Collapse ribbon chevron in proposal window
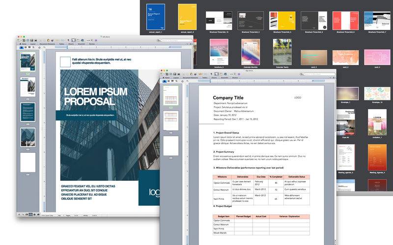The image size is (393, 245). tap(187, 44)
